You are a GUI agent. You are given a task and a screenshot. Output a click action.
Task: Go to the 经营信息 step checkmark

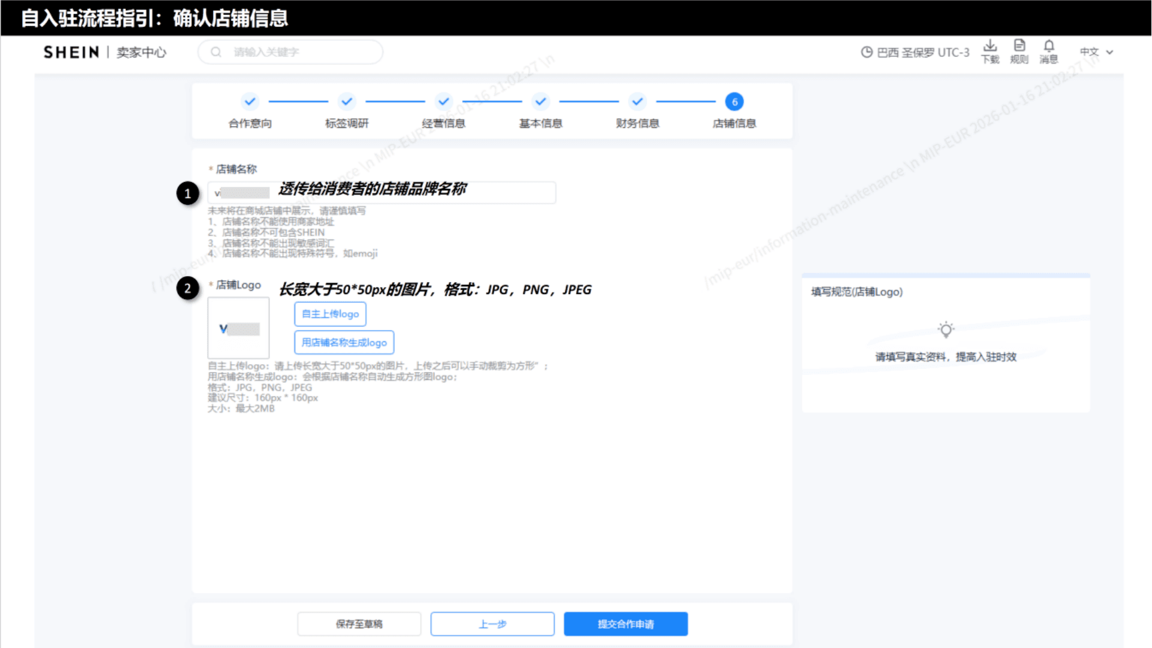click(x=443, y=101)
